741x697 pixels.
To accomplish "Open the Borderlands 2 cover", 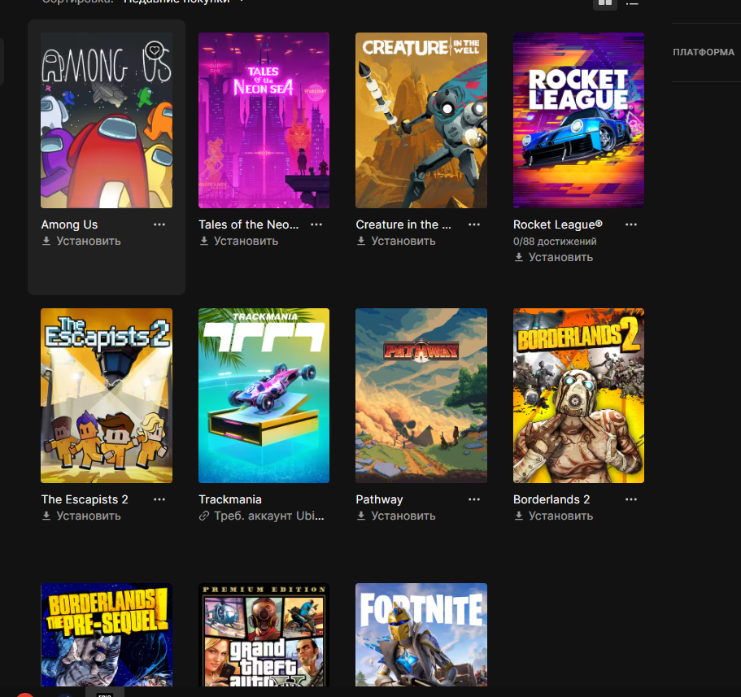I will (578, 395).
